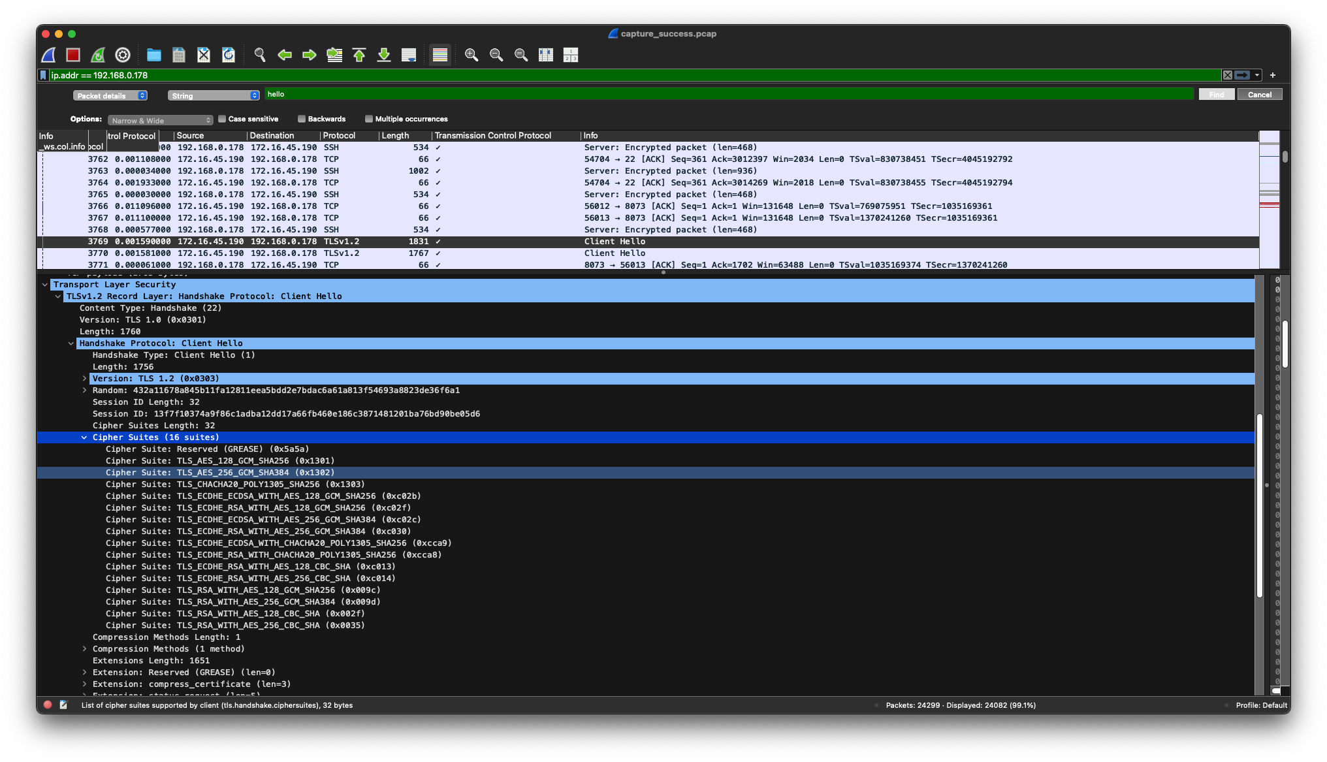The image size is (1327, 762).
Task: Check the Backwards search option
Action: coord(302,119)
